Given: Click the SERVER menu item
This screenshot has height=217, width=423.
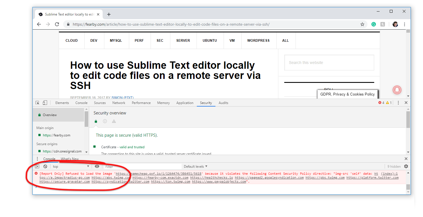Looking at the screenshot, I should [183, 41].
